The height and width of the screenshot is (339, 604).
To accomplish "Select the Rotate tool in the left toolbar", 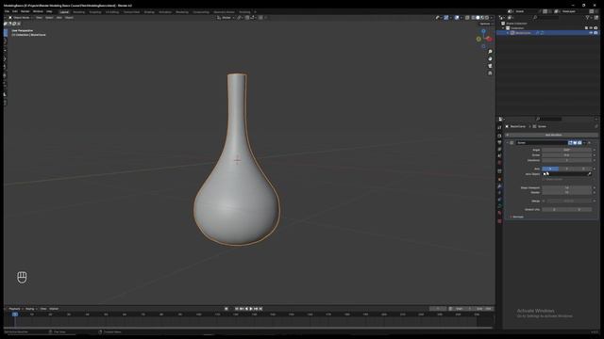I will pos(5,58).
